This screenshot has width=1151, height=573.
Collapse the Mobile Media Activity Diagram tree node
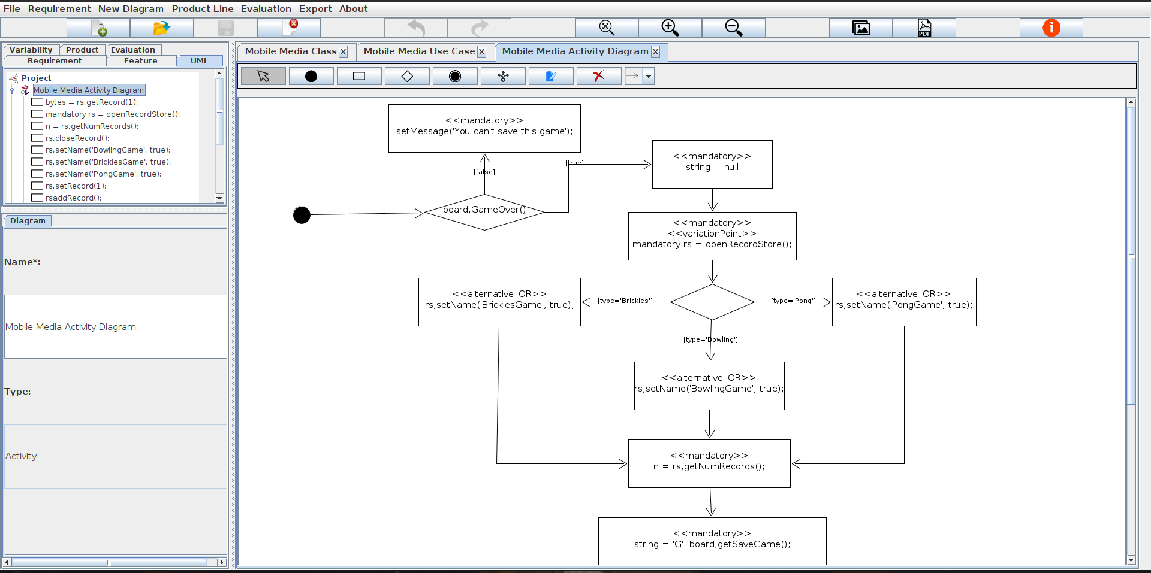tap(12, 90)
